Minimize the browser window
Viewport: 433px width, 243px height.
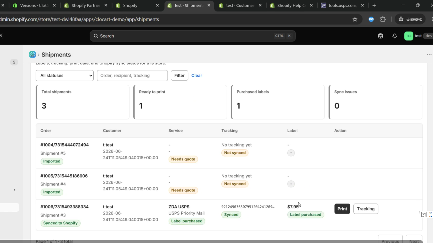[x=403, y=5]
